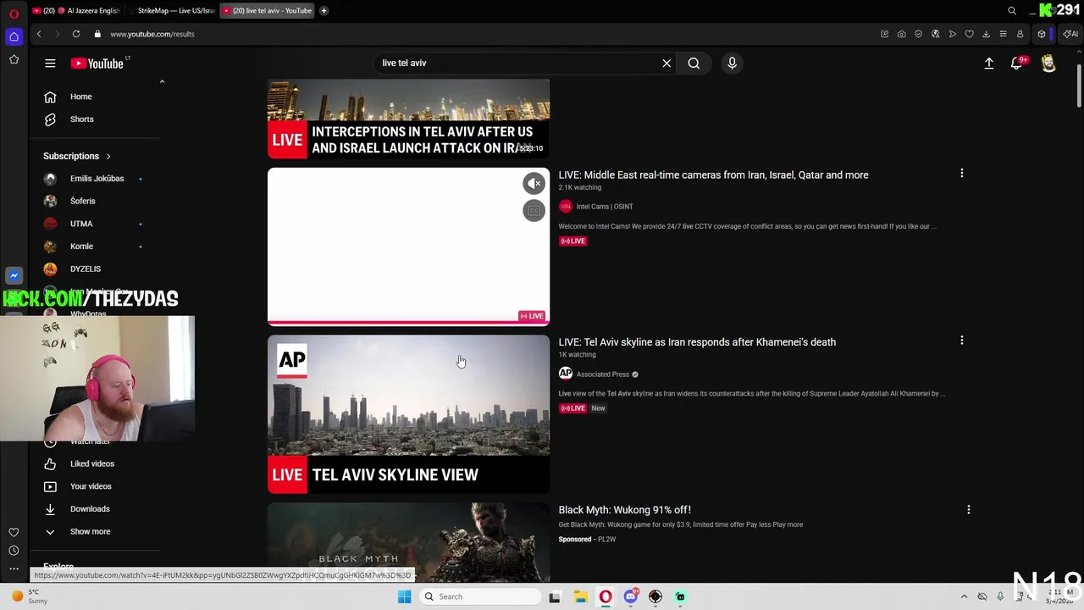Click the site padlock icon
Viewport: 1084px width, 610px height.
pos(97,34)
